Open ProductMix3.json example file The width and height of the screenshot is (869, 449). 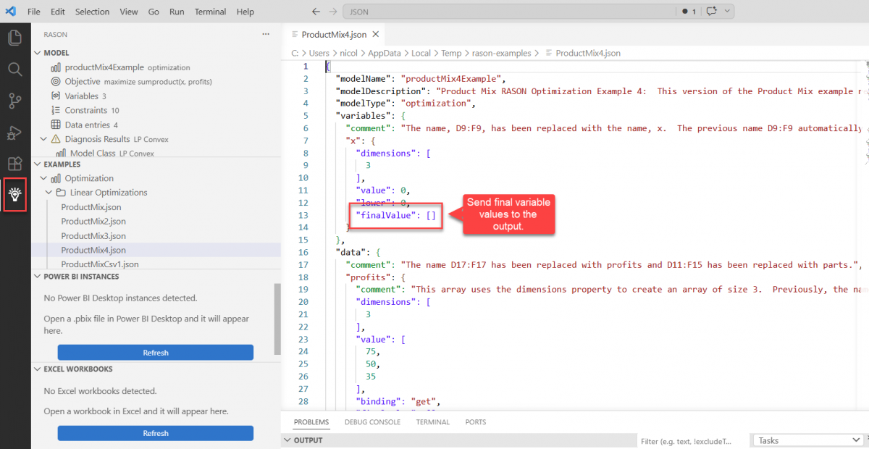click(x=93, y=236)
